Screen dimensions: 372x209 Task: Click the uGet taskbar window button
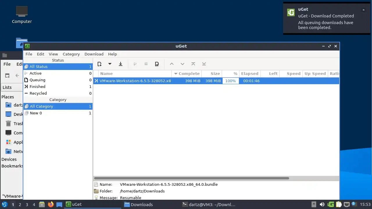(x=92, y=204)
